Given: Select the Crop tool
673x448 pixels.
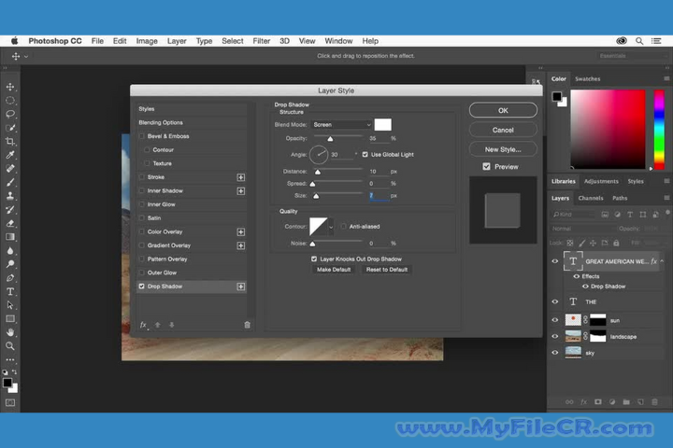Looking at the screenshot, I should 10,142.
